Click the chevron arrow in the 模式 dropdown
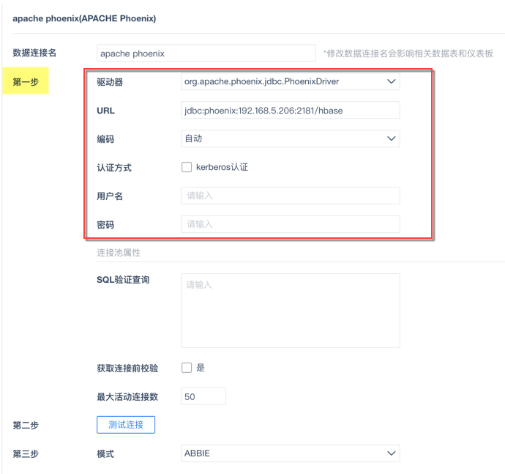This screenshot has width=505, height=474. point(391,453)
